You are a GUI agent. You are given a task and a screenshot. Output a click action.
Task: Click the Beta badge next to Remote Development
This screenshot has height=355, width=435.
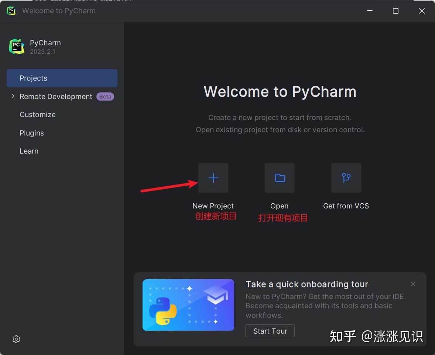(105, 96)
